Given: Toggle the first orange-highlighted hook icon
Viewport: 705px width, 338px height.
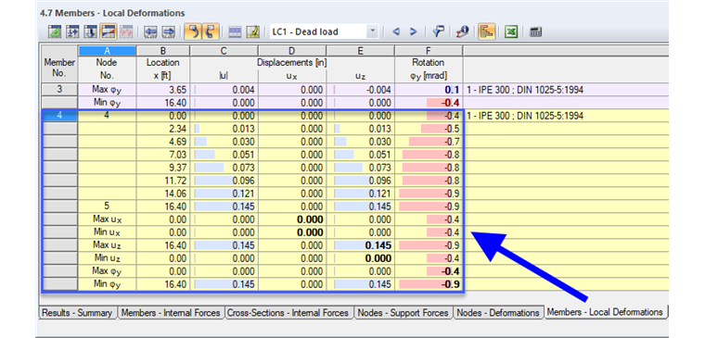Looking at the screenshot, I should point(192,31).
